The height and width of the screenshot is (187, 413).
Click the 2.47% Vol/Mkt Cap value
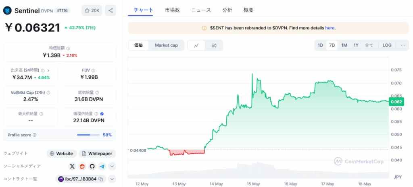[x=31, y=100]
